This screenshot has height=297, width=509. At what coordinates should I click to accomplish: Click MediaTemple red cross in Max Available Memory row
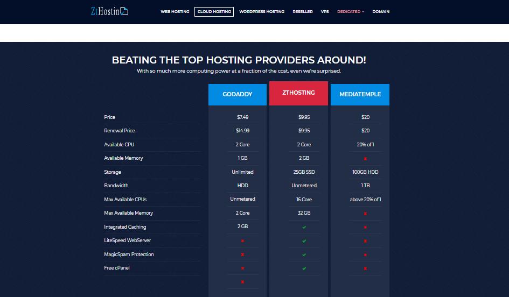366,214
